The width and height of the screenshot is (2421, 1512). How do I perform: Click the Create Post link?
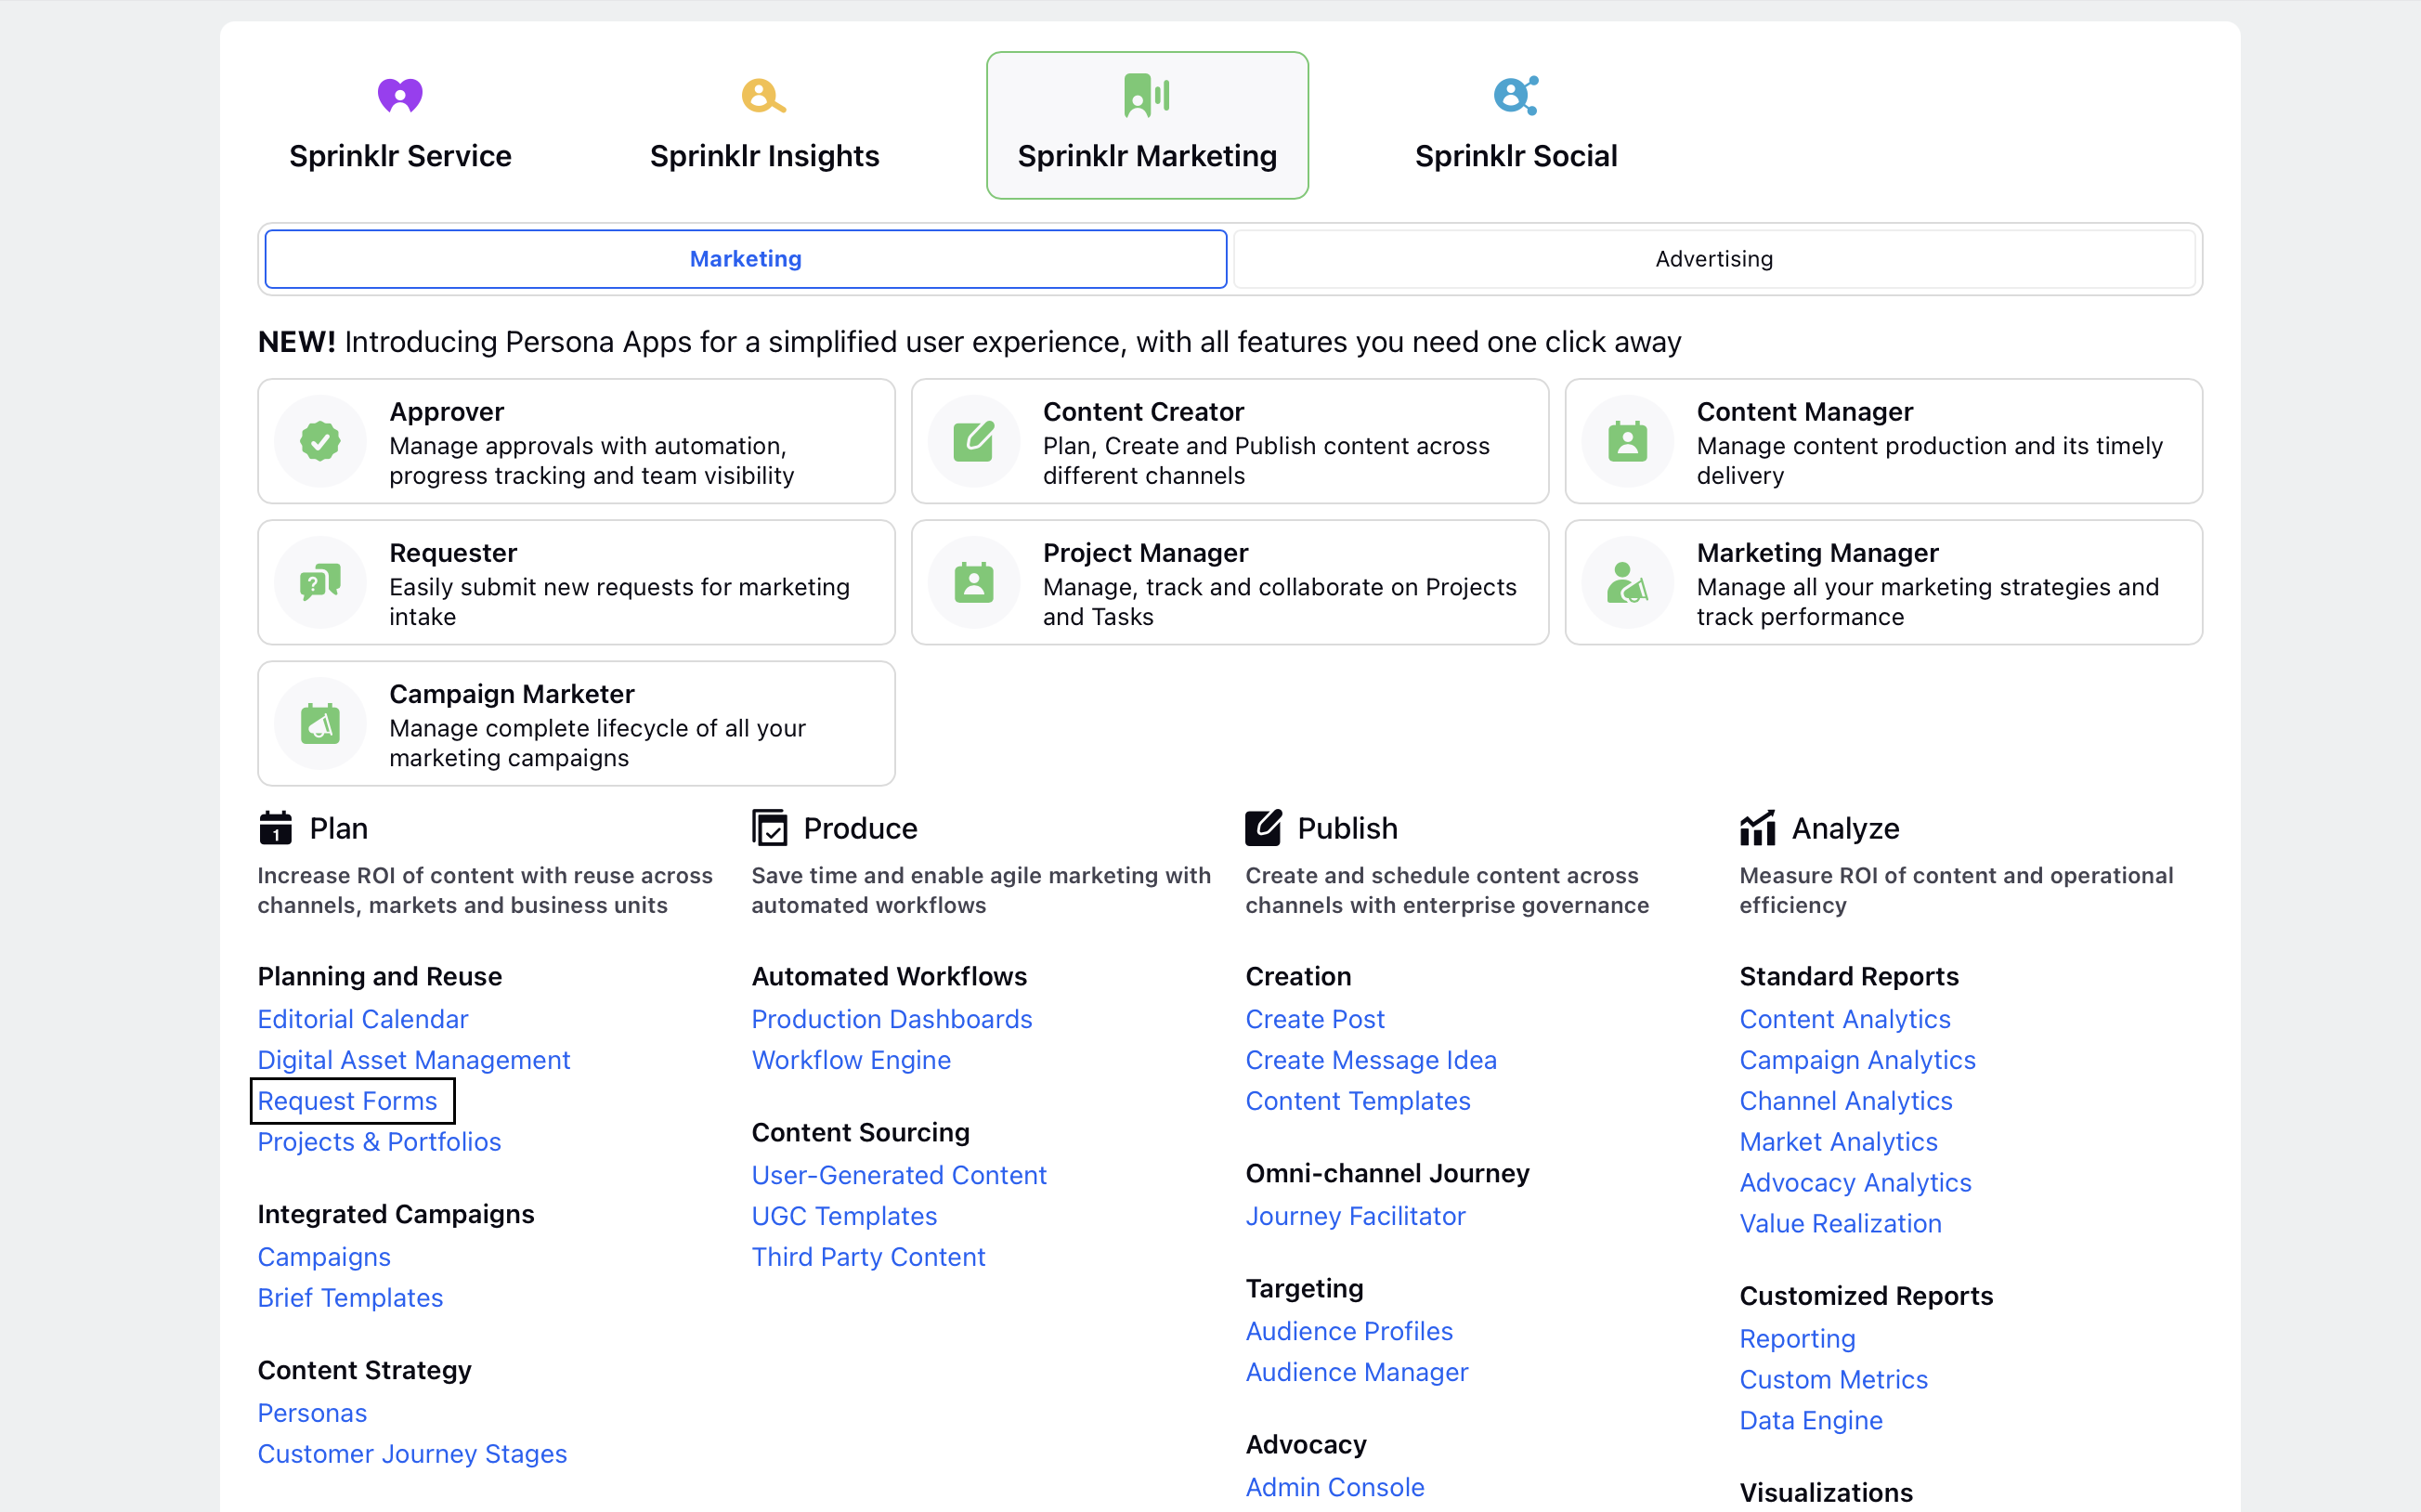(1314, 1019)
